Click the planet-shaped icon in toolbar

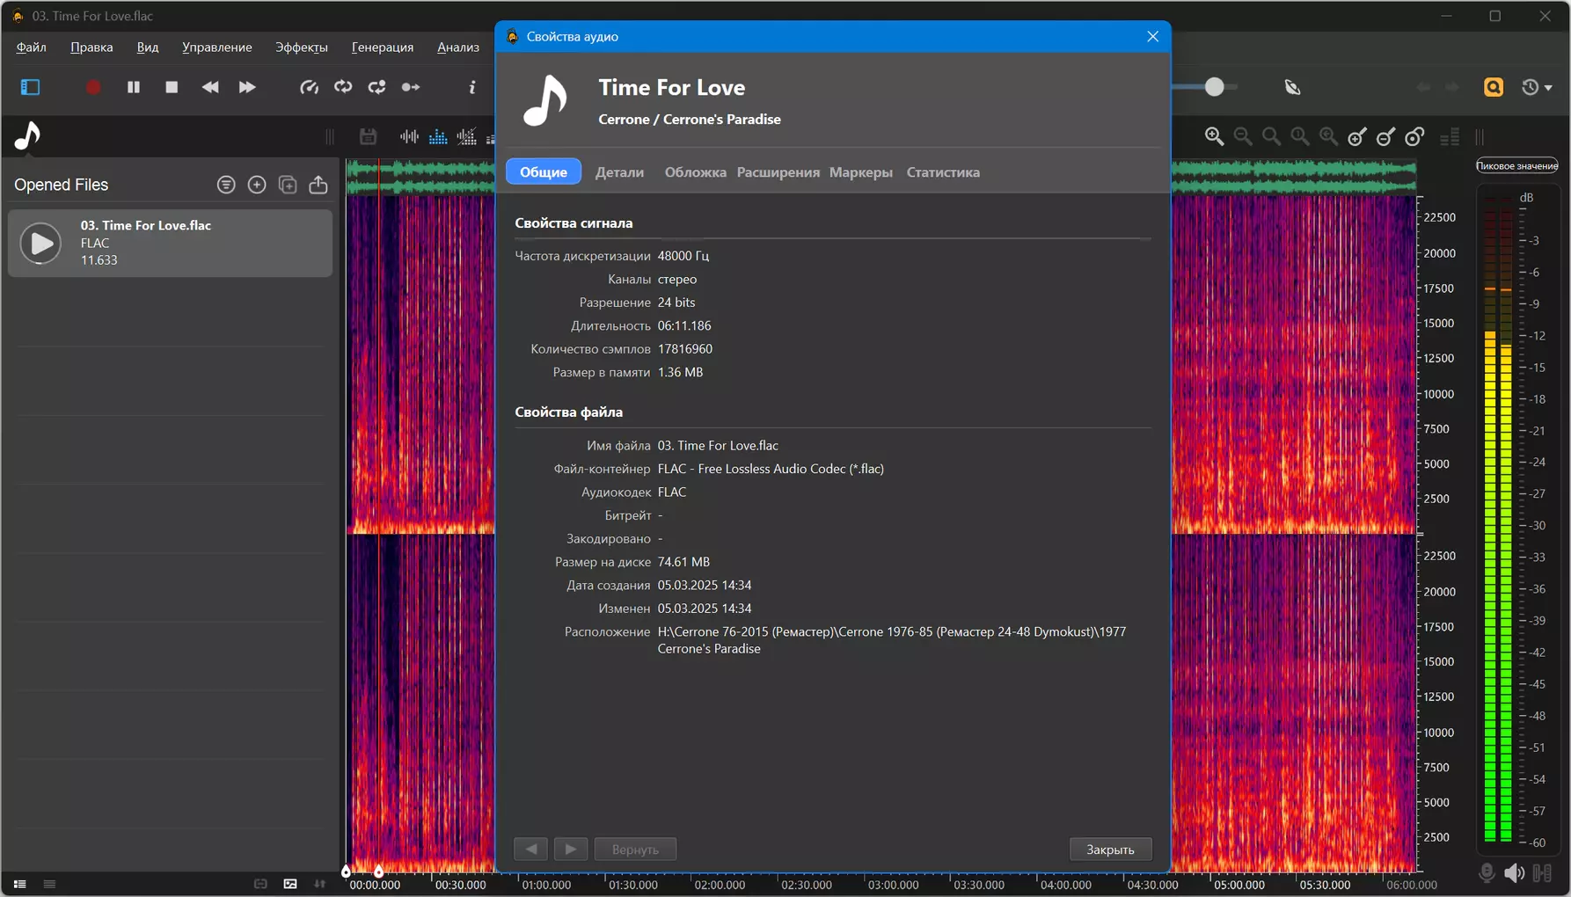click(1292, 87)
